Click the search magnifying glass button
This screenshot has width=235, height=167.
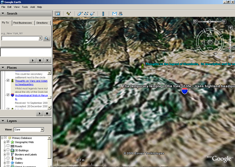(x=47, y=38)
